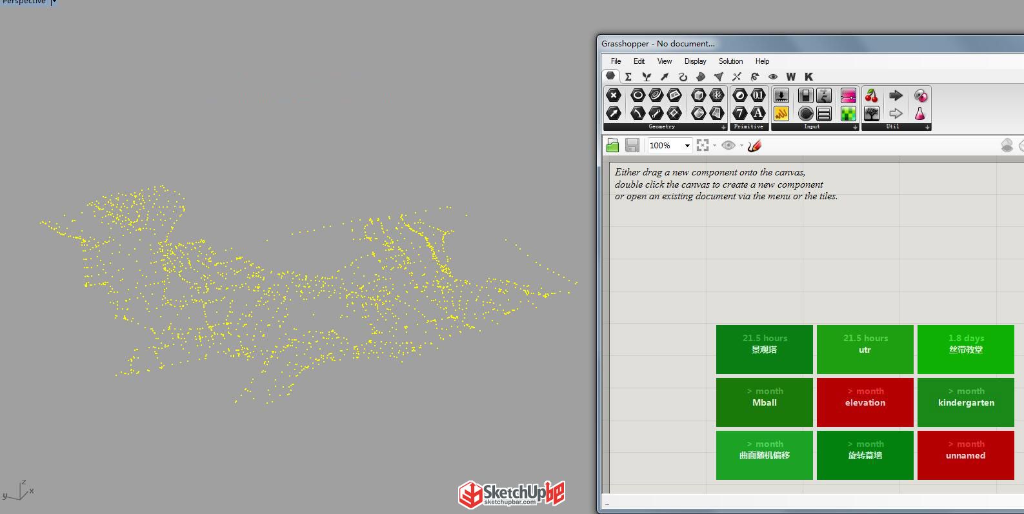Switch to the Surface tab
The height and width of the screenshot is (514, 1024).
click(x=701, y=77)
